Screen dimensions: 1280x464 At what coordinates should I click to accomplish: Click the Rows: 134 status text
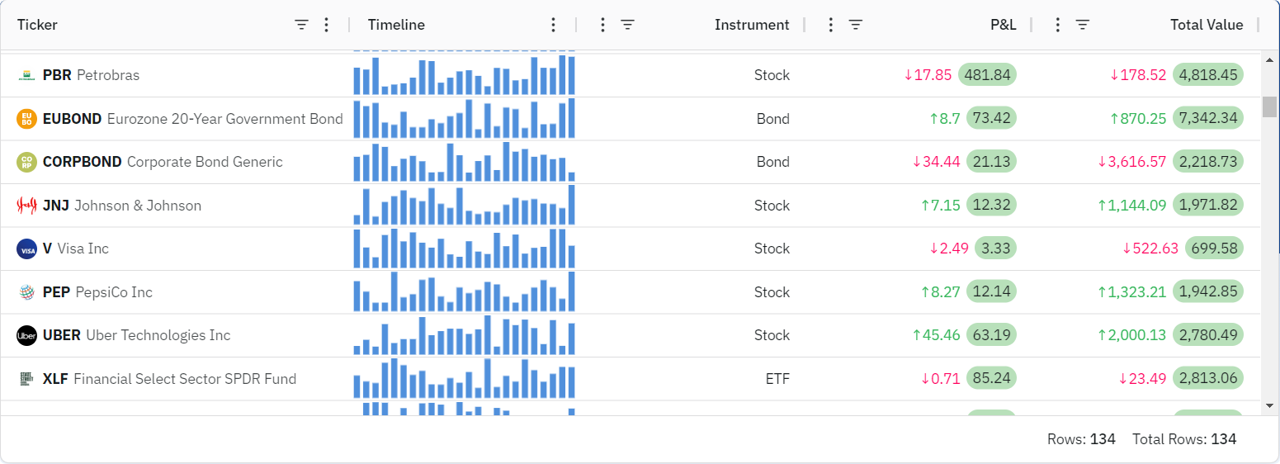1081,439
